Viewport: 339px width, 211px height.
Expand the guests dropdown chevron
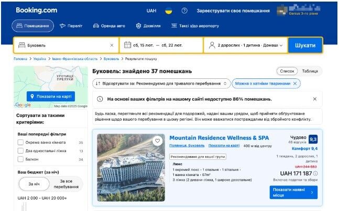[281, 45]
